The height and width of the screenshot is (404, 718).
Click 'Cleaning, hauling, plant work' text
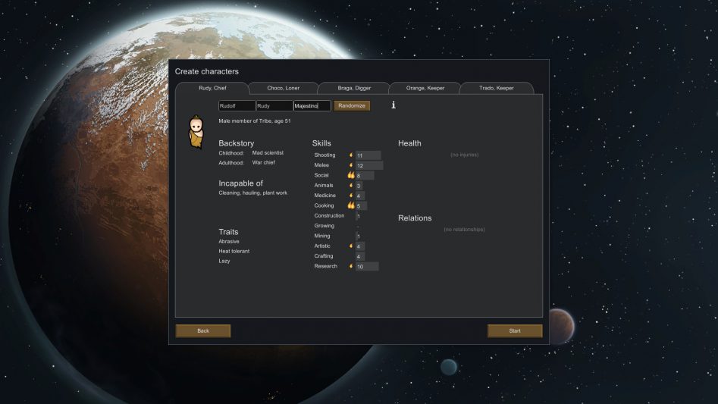tap(252, 193)
